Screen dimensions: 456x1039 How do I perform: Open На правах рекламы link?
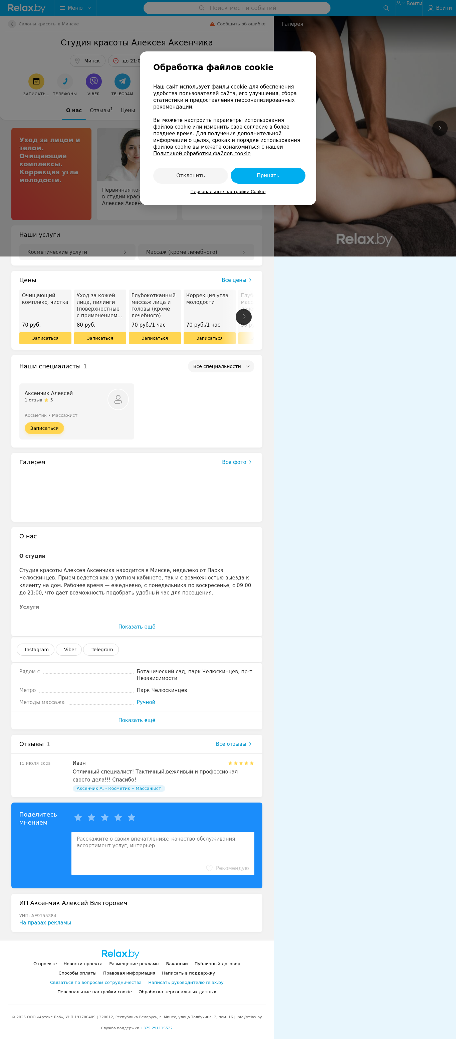[45, 923]
